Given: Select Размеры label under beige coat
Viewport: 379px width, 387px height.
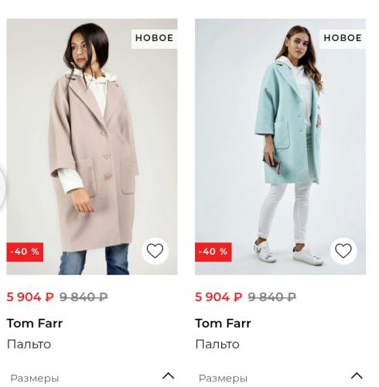Looking at the screenshot, I should pos(35,378).
